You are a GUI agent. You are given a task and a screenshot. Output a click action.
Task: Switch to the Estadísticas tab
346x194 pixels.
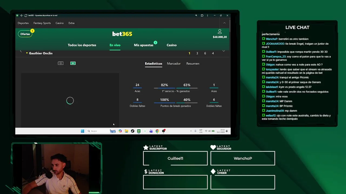[154, 64]
